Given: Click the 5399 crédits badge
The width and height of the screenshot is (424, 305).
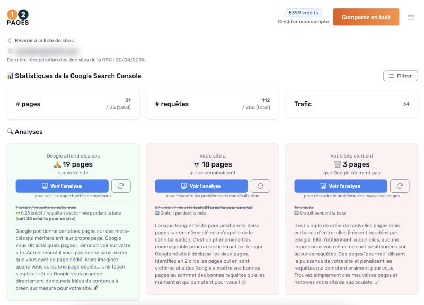Looking at the screenshot, I should point(303,12).
